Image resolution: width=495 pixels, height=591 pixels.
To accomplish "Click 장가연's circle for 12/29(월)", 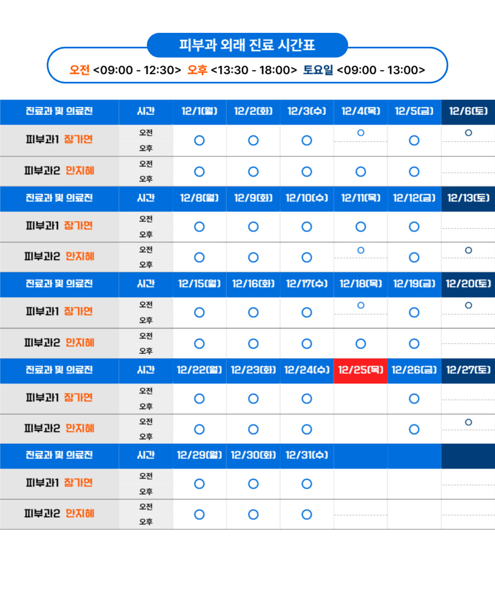I will coord(199,484).
